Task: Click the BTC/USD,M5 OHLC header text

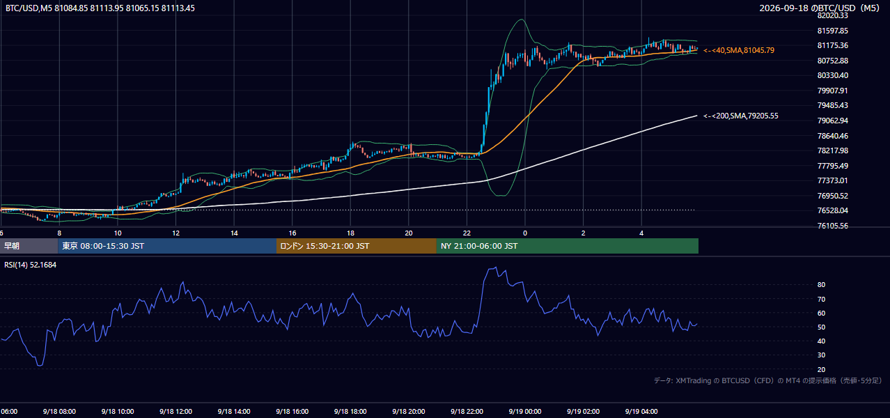Action: (x=100, y=8)
